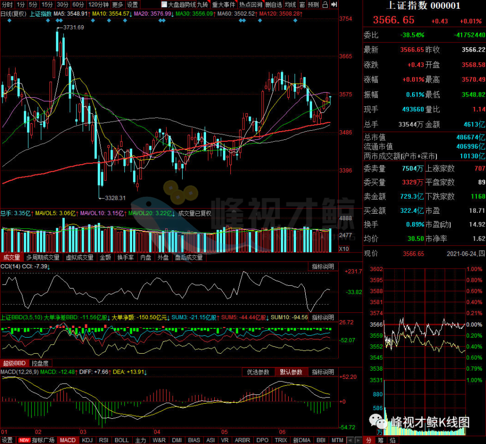Select the 盘后成交量 tab

(x=189, y=257)
